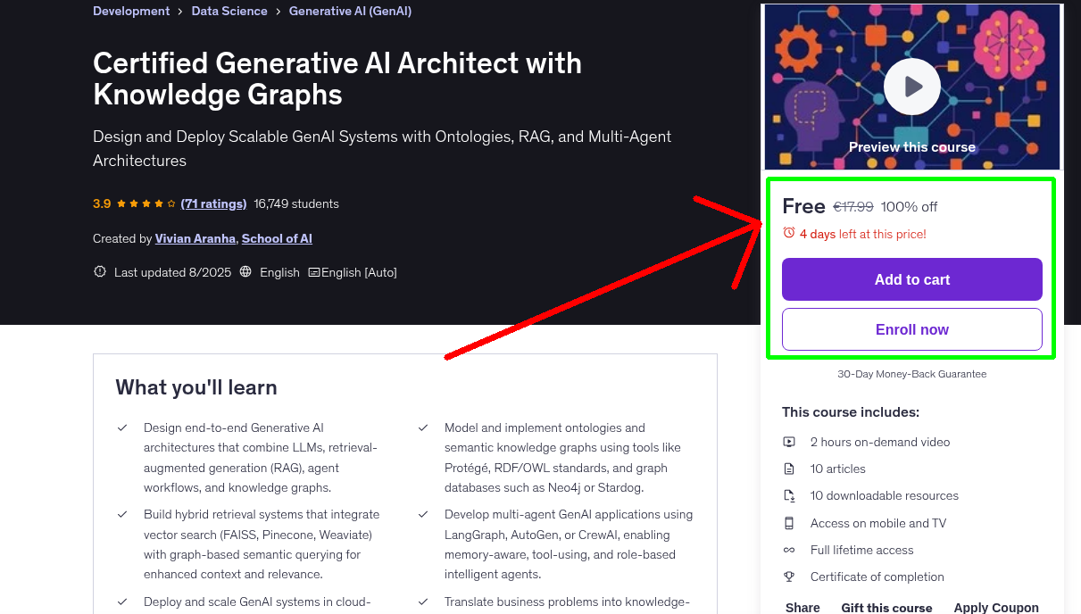Click the mobile and TV access icon
The width and height of the screenshot is (1081, 614).
(789, 522)
